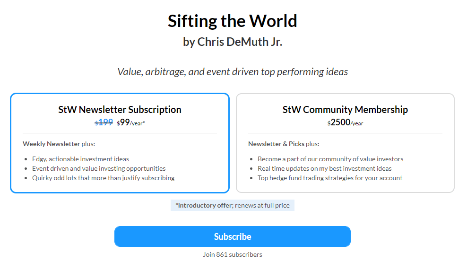Click the asterisk after the $99/year price

pos(144,122)
